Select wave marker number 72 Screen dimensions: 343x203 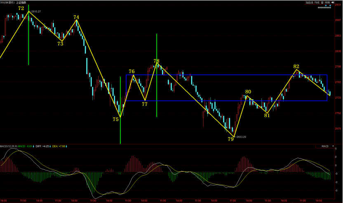point(21,8)
